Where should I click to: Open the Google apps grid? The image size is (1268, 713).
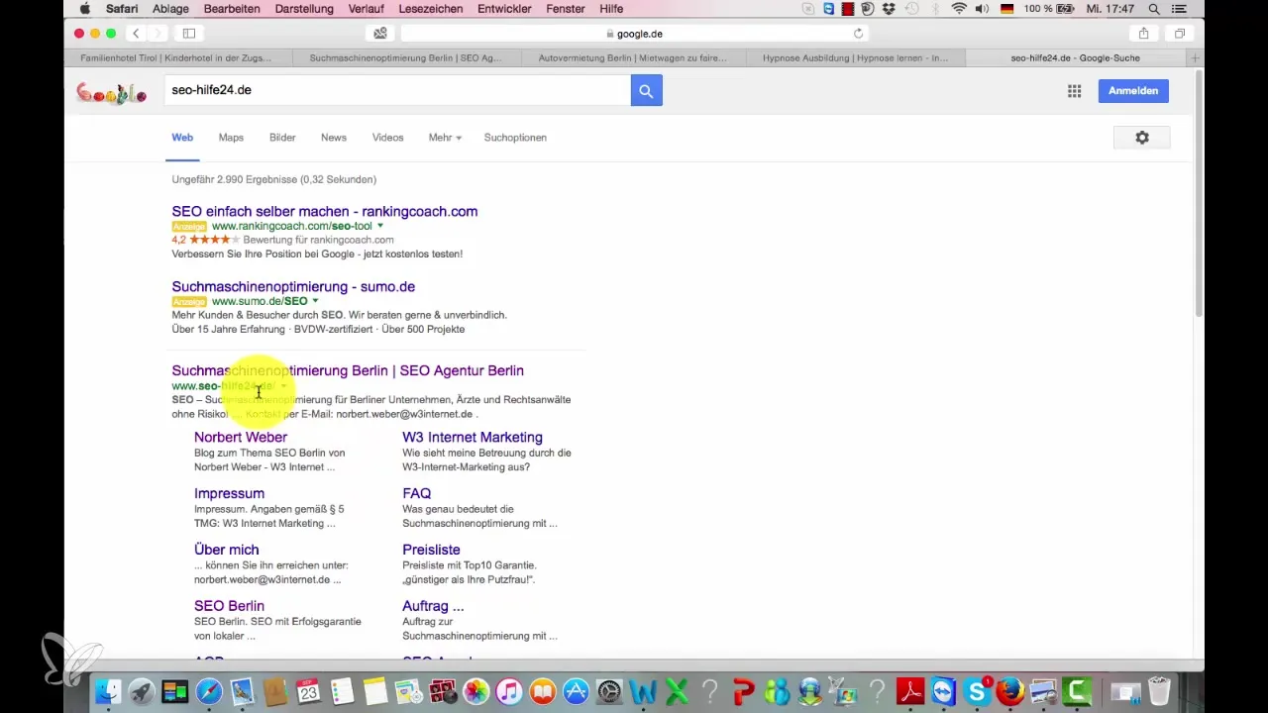pyautogui.click(x=1074, y=91)
